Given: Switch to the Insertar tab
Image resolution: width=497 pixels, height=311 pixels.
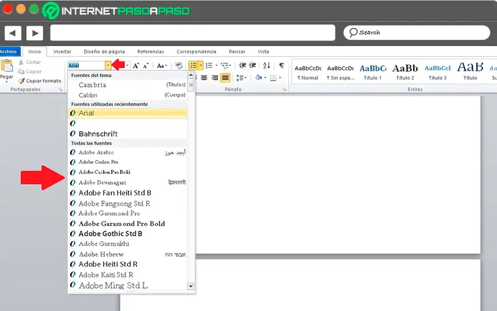Looking at the screenshot, I should tap(62, 52).
